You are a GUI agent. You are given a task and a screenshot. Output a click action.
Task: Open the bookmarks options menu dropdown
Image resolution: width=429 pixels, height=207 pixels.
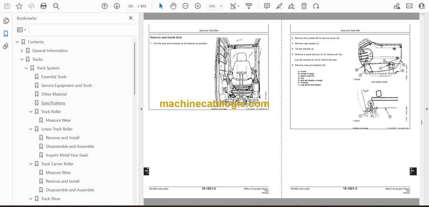(21, 30)
